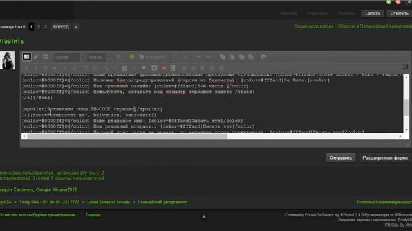Open the Шрифт font dropdown
This screenshot has width=412, height=231.
[70, 57]
